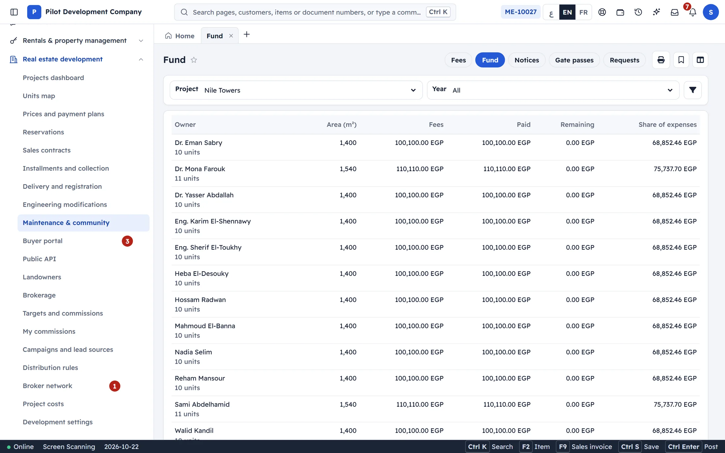Open the Project Nile Towers dropdown

click(x=296, y=90)
